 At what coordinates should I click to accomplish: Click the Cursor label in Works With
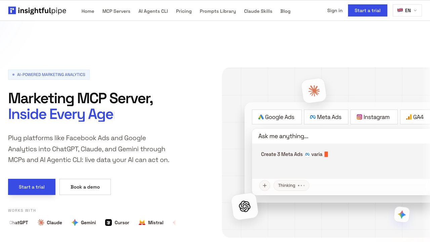click(x=122, y=223)
